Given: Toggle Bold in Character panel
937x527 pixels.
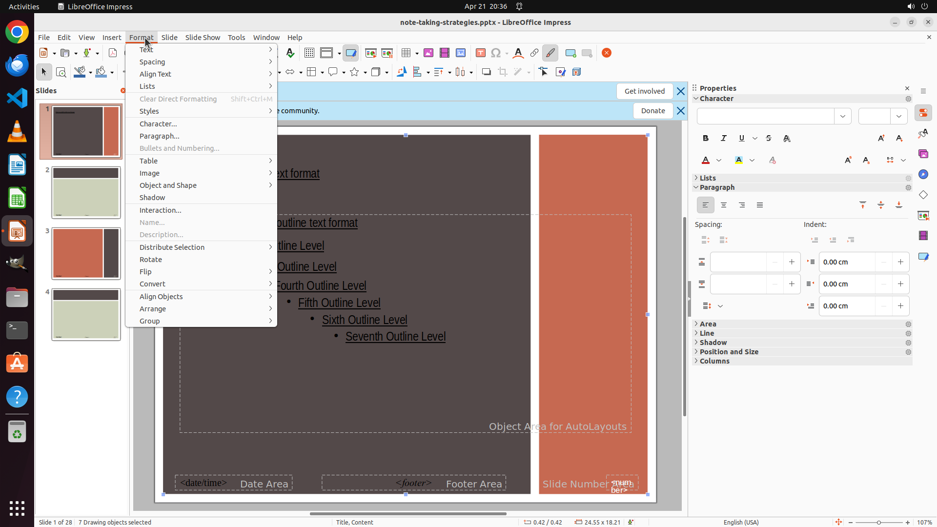Looking at the screenshot, I should pyautogui.click(x=706, y=139).
